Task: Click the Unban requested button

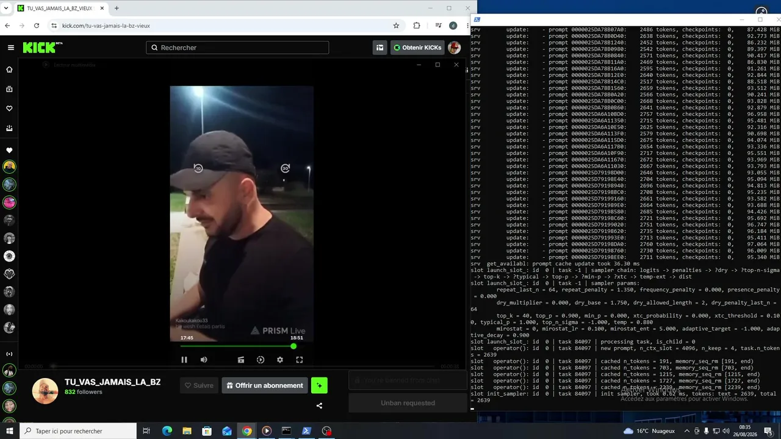Action: (x=408, y=403)
